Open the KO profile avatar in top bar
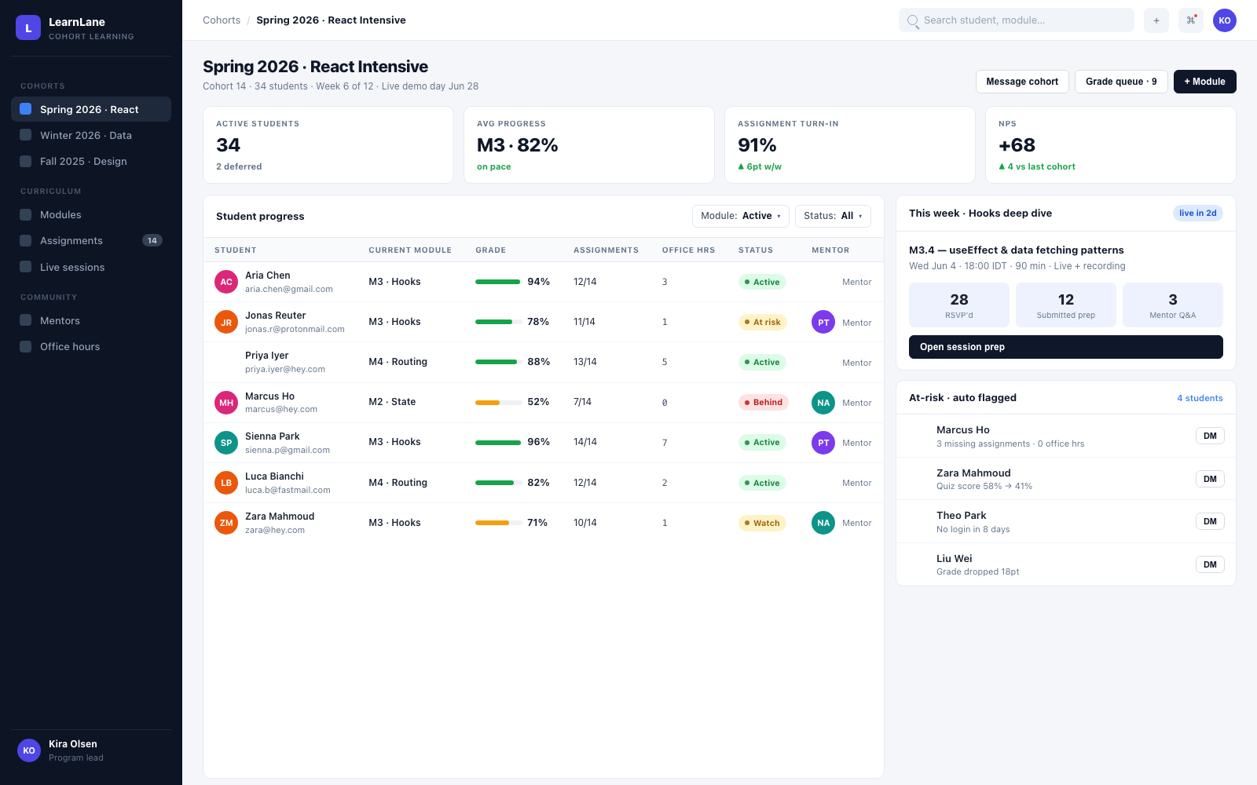This screenshot has width=1257, height=785. (x=1225, y=20)
